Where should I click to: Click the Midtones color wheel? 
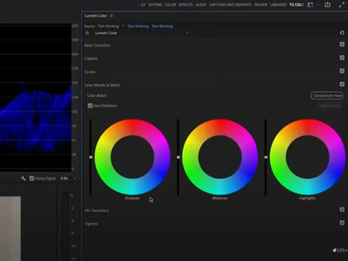(220, 157)
